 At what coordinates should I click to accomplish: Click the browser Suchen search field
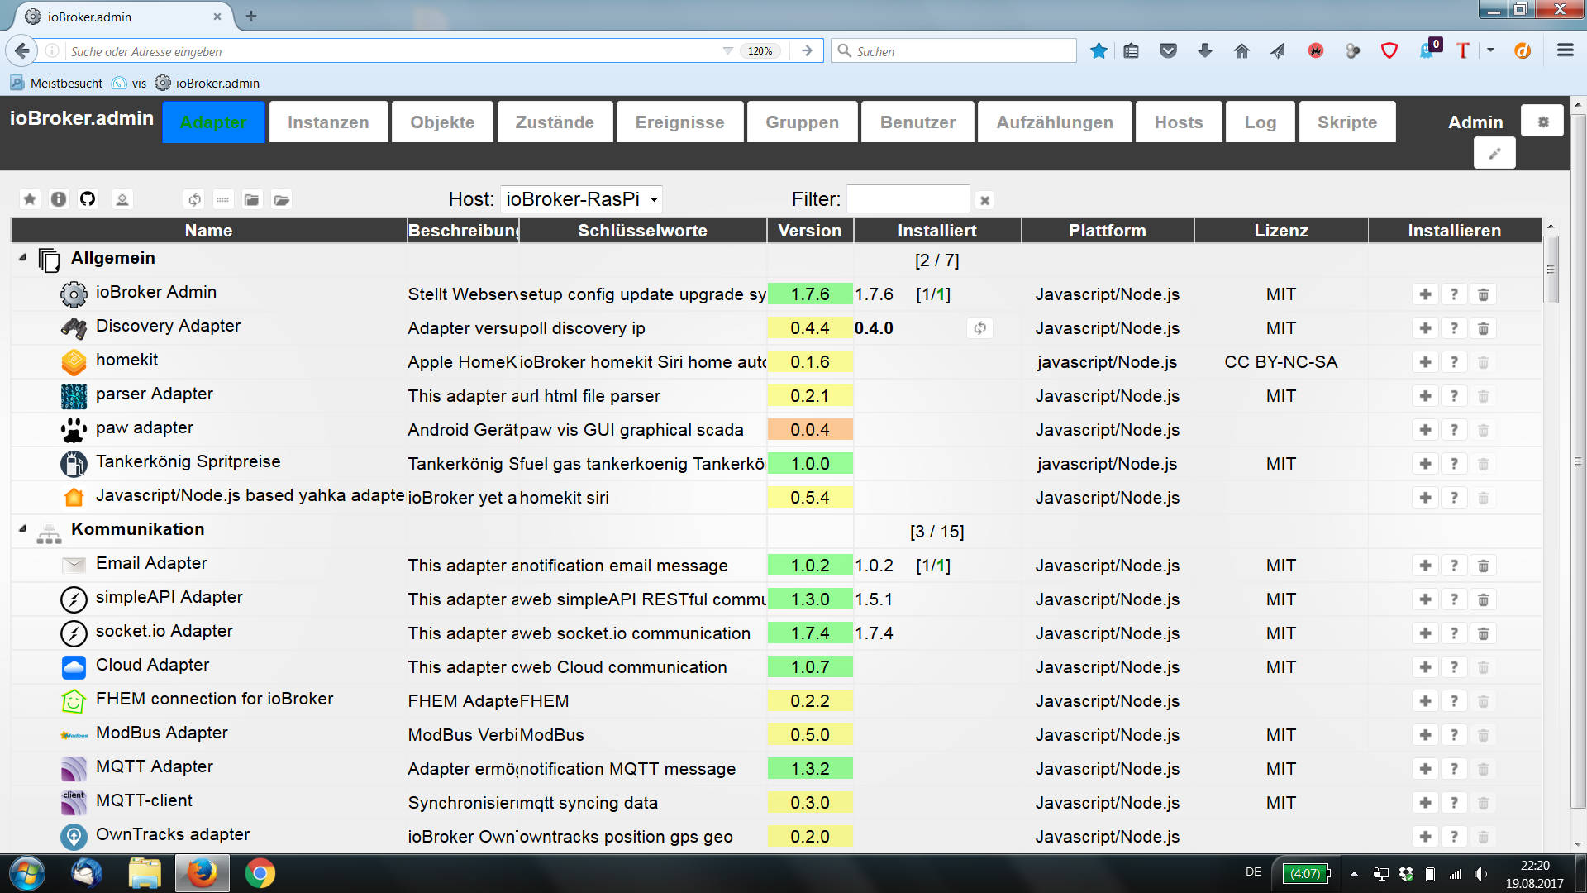click(x=955, y=51)
